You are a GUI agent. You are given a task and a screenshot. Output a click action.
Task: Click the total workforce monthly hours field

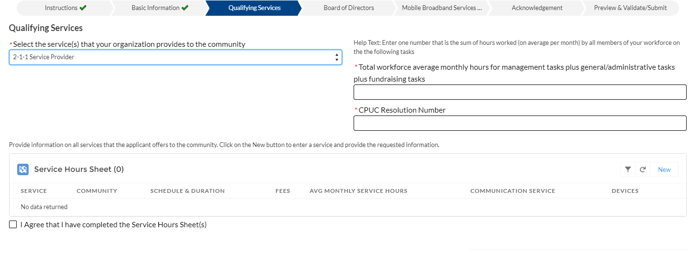click(x=520, y=92)
